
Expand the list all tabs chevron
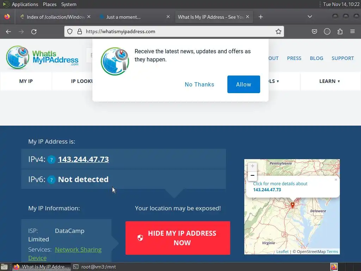(310, 17)
